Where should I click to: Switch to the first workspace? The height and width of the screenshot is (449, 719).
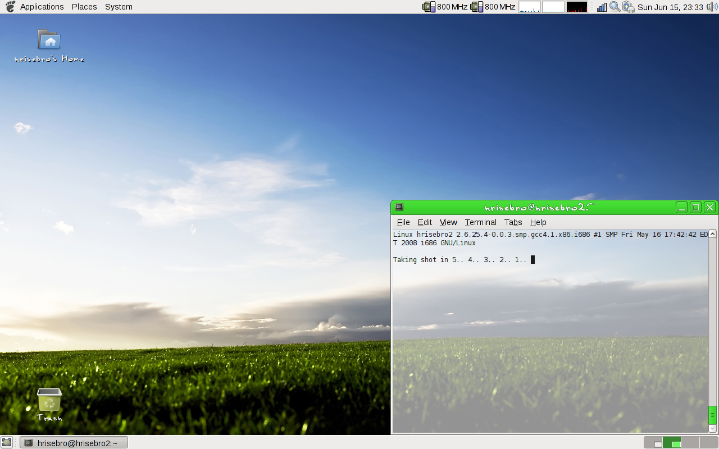[x=653, y=442]
